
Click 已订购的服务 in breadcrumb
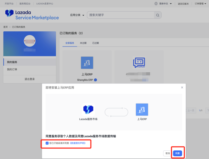(19, 27)
